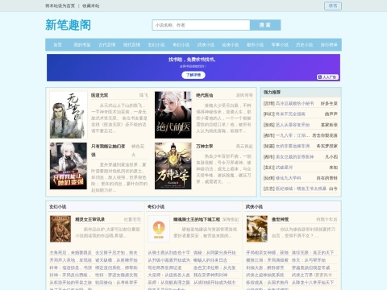Open the 奇幻小说 navigation tab
Image resolution: width=387 pixels, height=290 pixels.
coord(181,45)
